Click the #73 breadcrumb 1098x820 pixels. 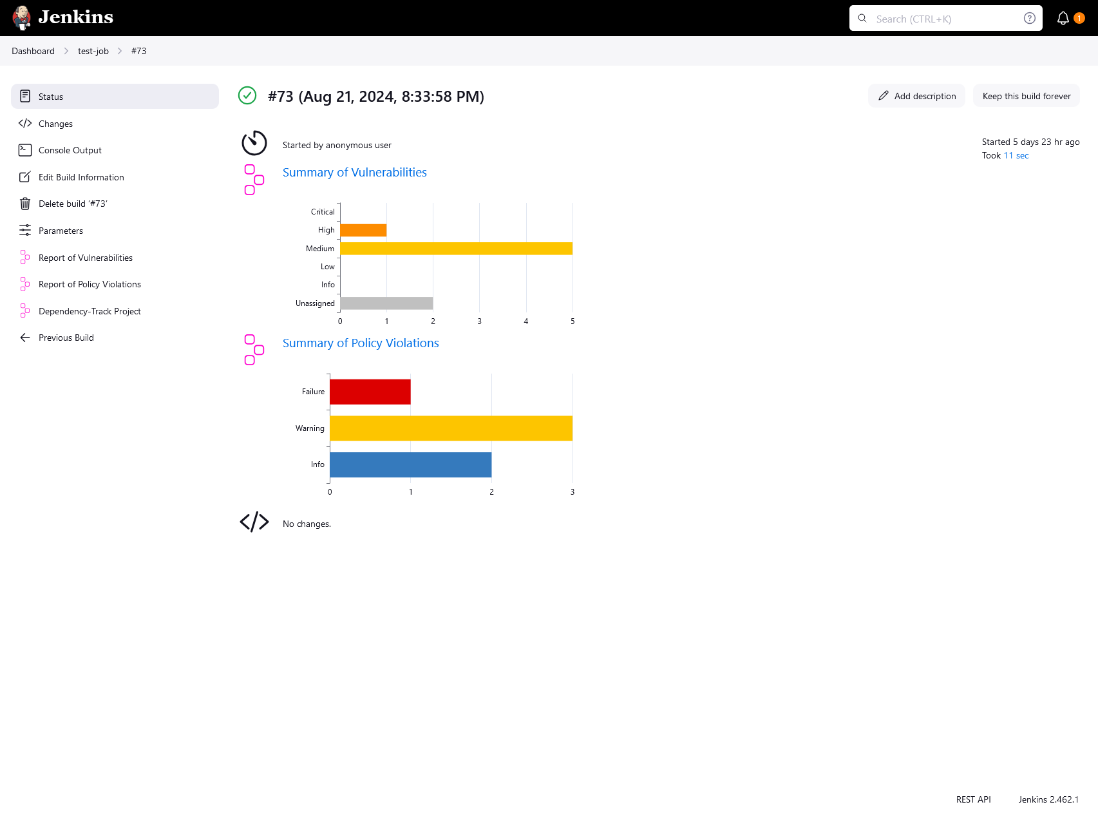pyautogui.click(x=138, y=51)
